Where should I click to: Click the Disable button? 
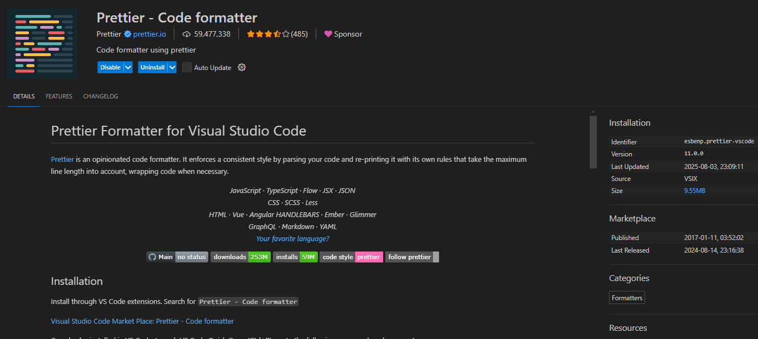tap(110, 67)
